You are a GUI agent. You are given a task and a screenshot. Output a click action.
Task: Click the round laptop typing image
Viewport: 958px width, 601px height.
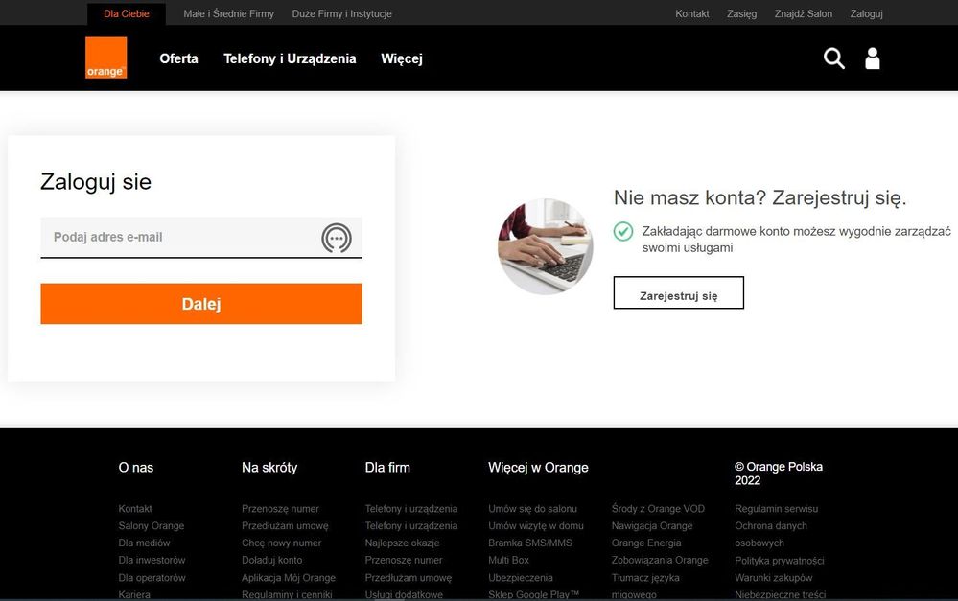(545, 246)
